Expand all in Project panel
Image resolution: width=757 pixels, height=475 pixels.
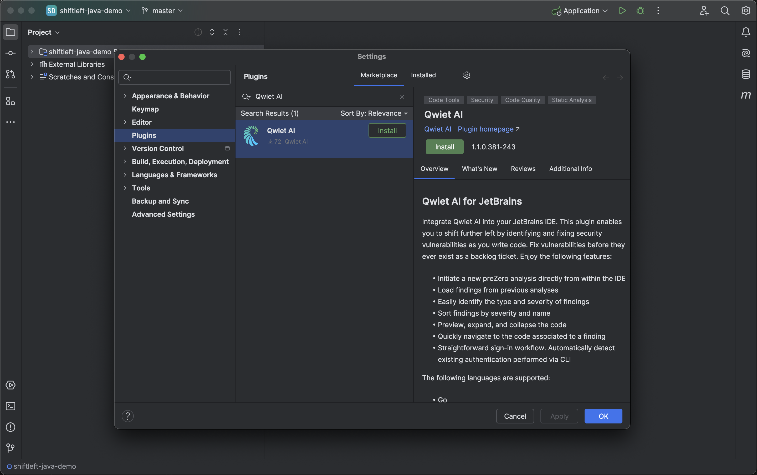212,32
